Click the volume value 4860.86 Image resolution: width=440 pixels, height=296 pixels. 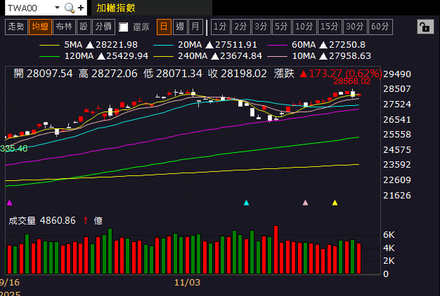click(x=58, y=221)
